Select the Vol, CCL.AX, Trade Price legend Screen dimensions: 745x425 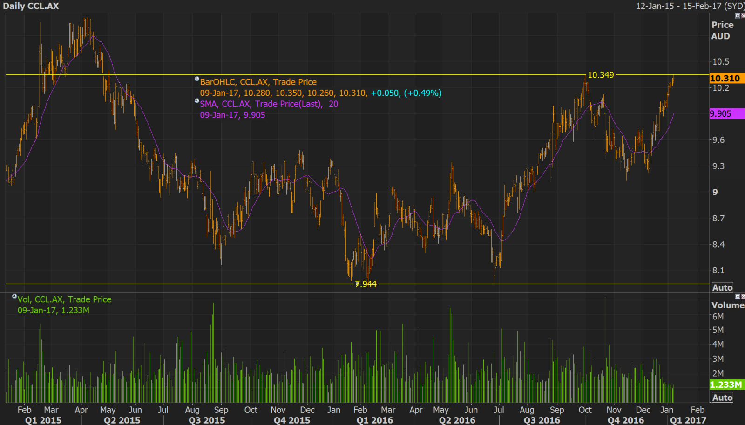click(65, 299)
